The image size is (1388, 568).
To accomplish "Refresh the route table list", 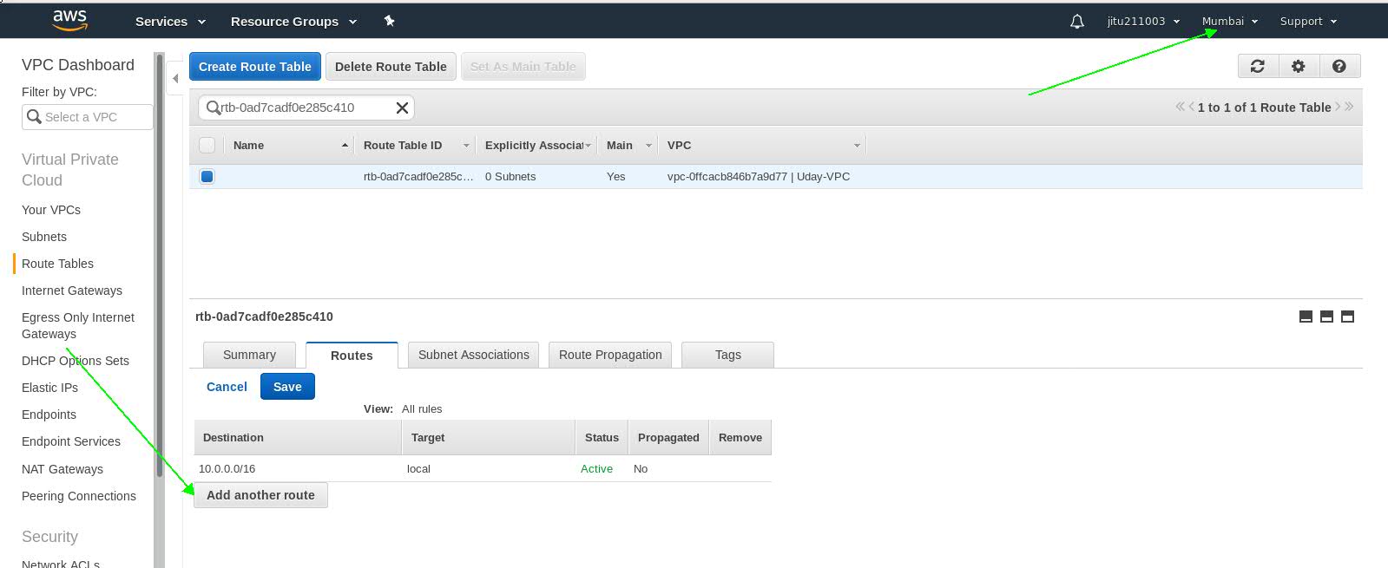I will [1258, 66].
